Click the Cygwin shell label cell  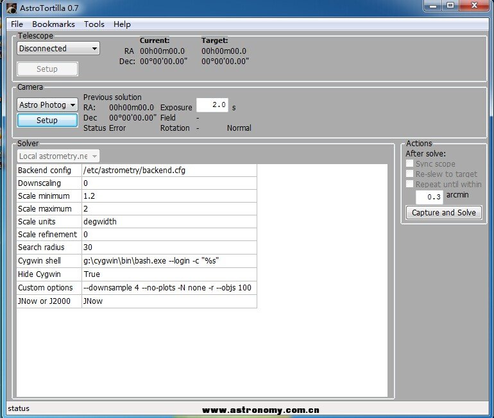[49, 261]
